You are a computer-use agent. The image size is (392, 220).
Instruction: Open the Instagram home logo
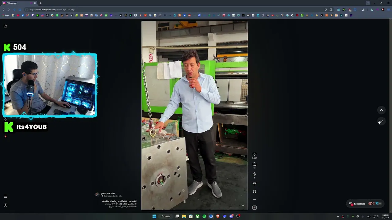point(5,26)
